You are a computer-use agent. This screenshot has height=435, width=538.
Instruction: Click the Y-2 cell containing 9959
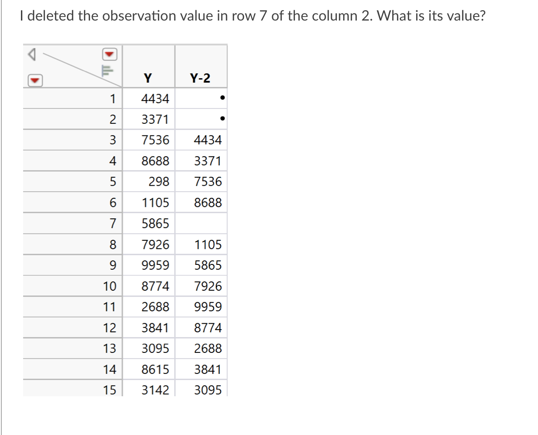click(207, 307)
